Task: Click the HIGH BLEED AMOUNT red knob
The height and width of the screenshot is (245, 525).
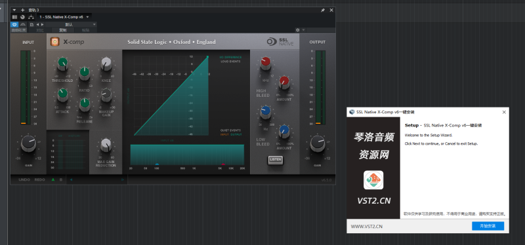Action: (x=284, y=83)
